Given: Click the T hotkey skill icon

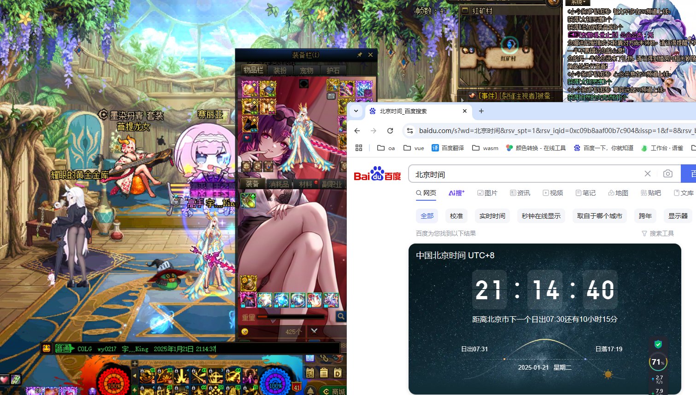Looking at the screenshot, I should [x=215, y=376].
